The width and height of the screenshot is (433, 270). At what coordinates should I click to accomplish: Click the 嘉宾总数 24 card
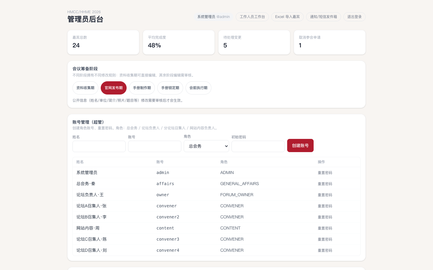(x=103, y=42)
